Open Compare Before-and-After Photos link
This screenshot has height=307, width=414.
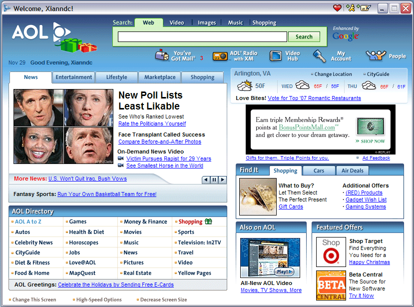click(x=160, y=141)
